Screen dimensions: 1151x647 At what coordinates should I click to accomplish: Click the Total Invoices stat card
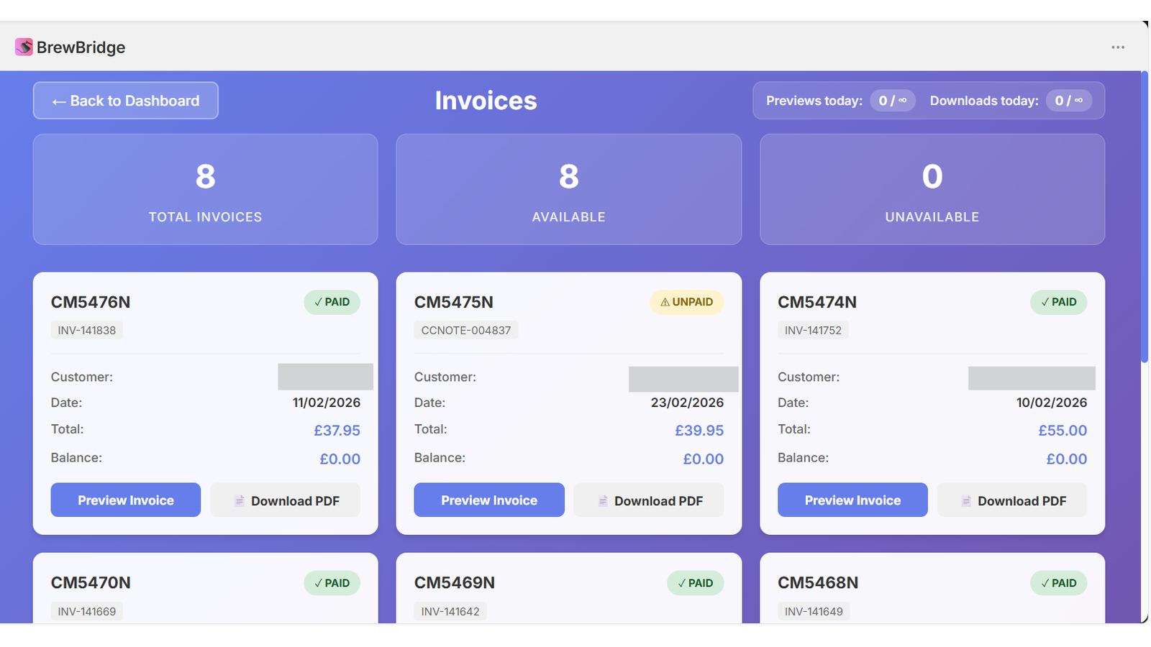[206, 190]
